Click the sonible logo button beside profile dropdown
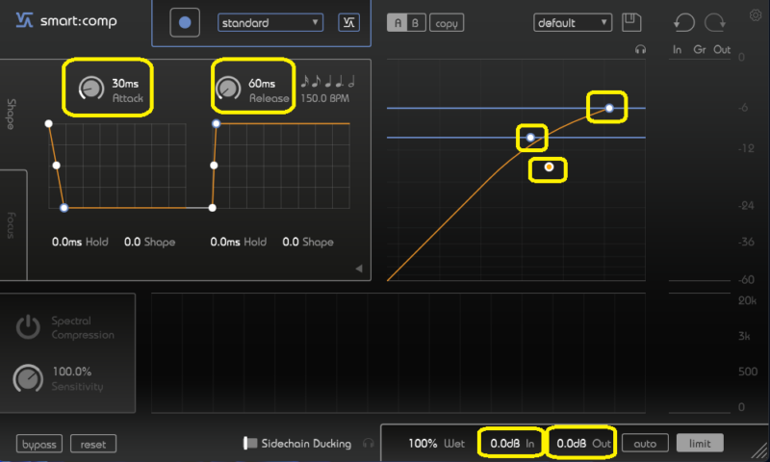The image size is (770, 462). point(348,22)
